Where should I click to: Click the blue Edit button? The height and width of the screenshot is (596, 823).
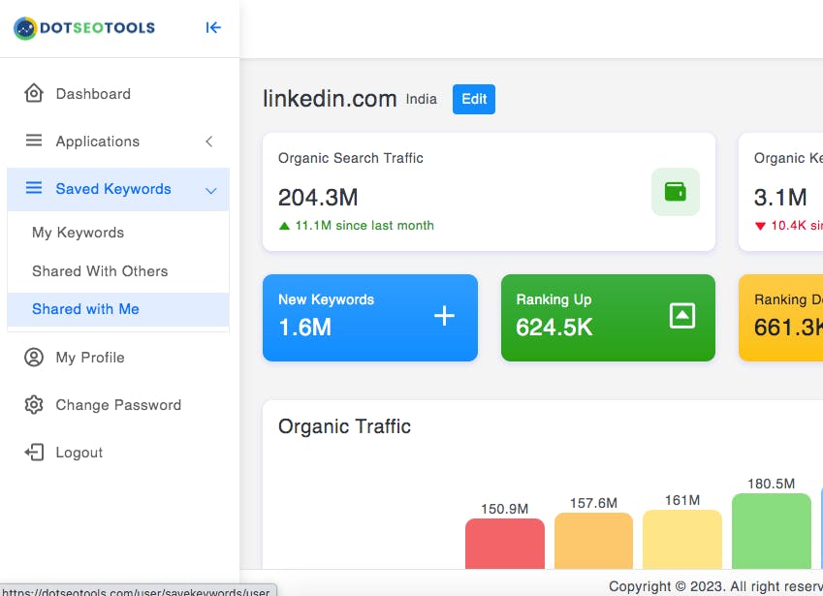click(x=473, y=99)
